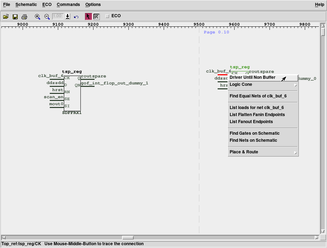
Task: Zoom in with the magnifier plus icon
Action: (x=37, y=17)
